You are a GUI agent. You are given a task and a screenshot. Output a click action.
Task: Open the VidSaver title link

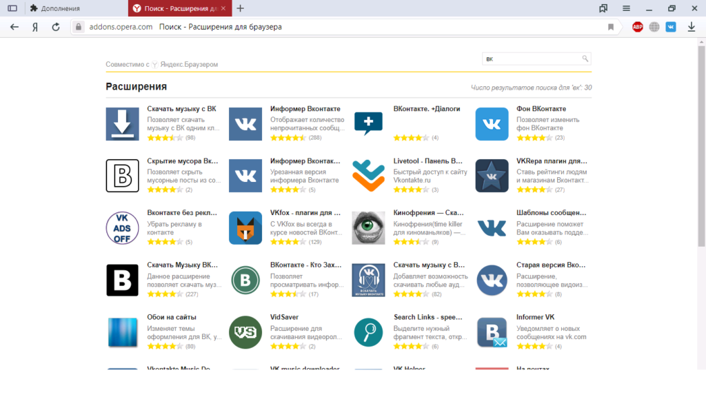click(x=284, y=317)
